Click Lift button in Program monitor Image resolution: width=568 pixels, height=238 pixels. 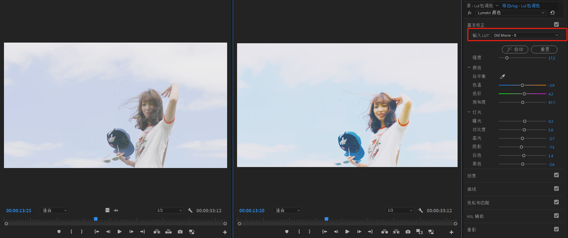click(385, 232)
